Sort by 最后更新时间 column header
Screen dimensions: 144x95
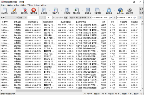click(66, 22)
